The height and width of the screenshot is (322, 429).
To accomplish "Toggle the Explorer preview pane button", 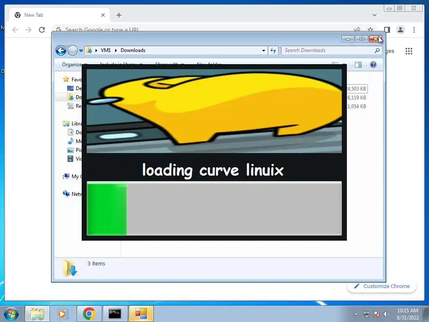I will click(x=358, y=65).
